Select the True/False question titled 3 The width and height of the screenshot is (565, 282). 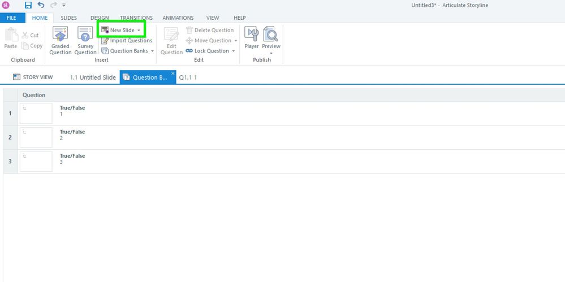coord(72,159)
